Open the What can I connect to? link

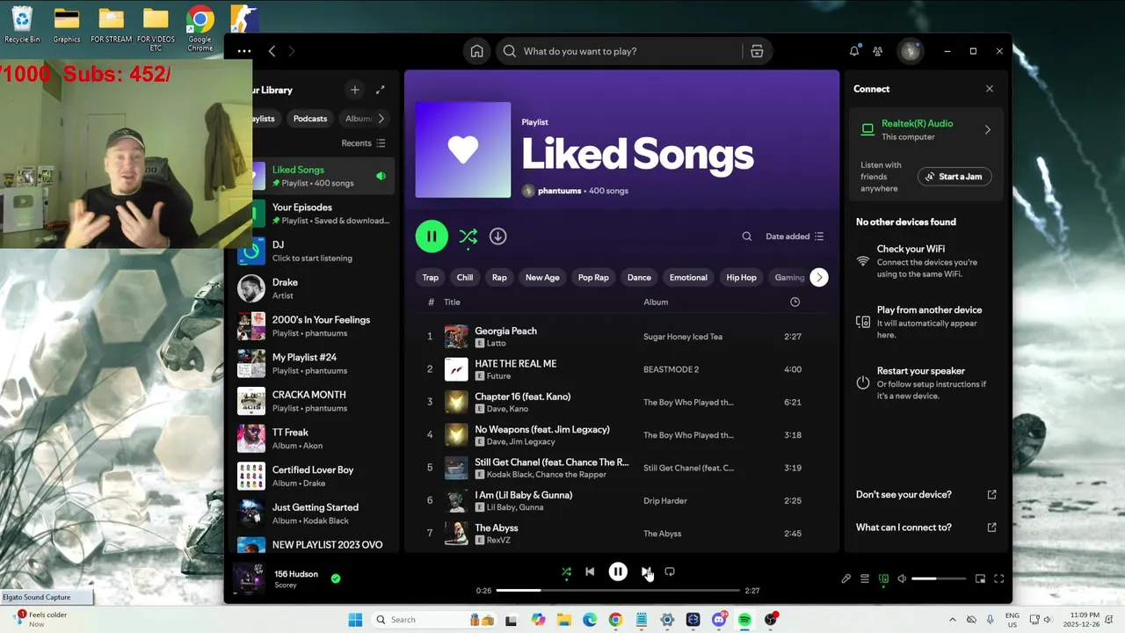(x=926, y=527)
